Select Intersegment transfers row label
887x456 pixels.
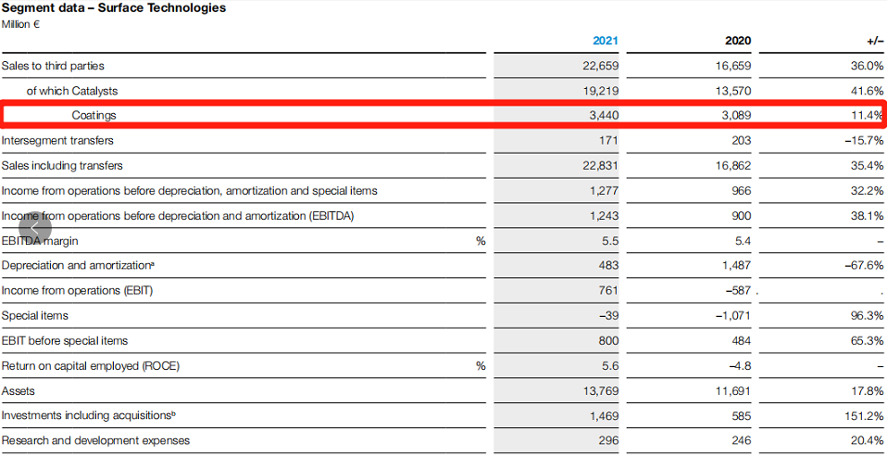pos(57,141)
